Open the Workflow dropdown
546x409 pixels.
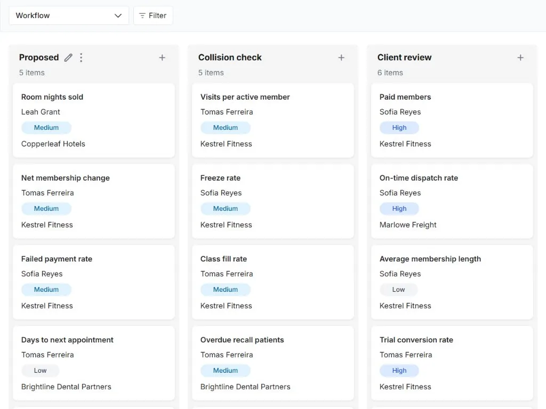coord(69,15)
